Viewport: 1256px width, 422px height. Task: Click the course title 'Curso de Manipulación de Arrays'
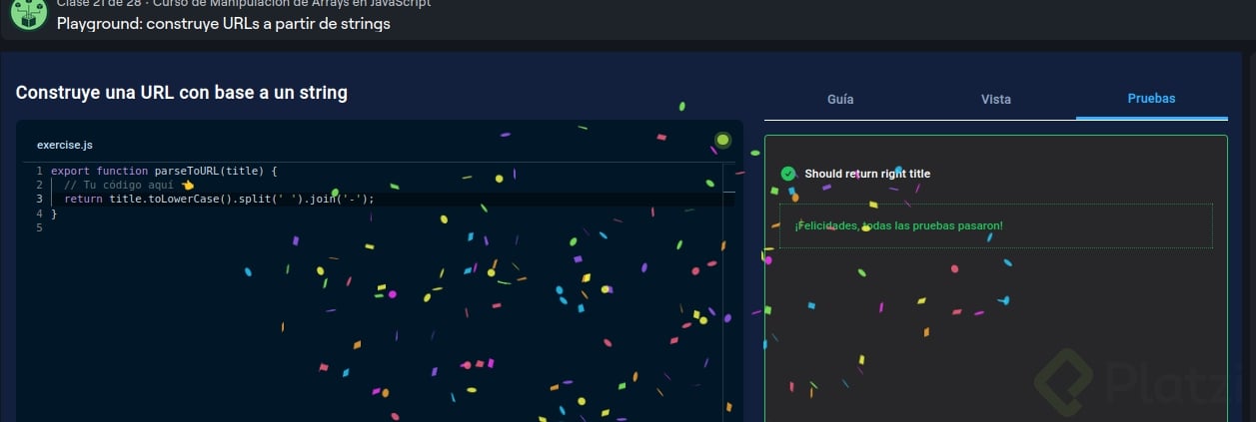[292, 3]
